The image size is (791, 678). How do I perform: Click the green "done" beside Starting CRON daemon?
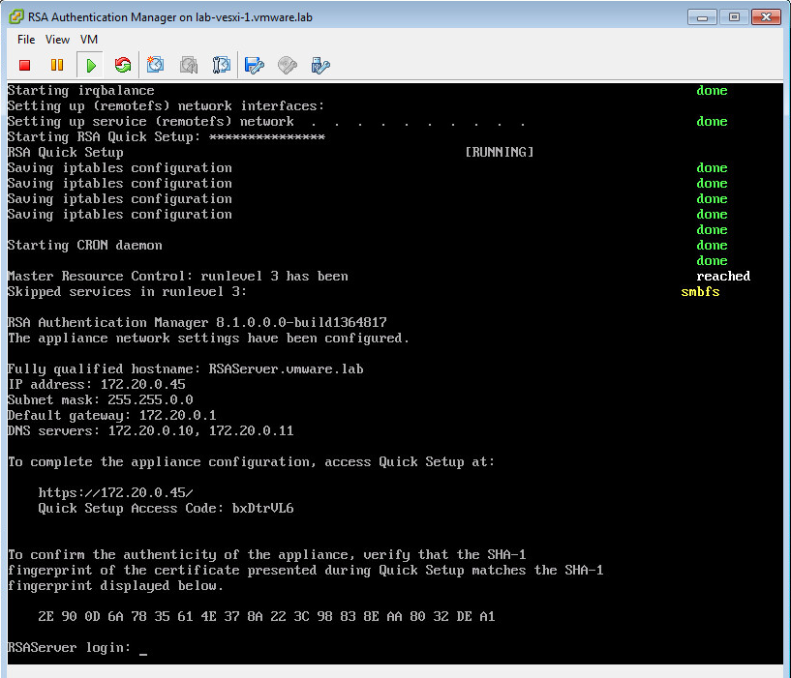[712, 246]
